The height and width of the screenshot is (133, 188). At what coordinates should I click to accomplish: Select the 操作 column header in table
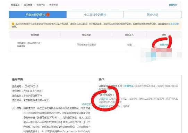(x=164, y=35)
